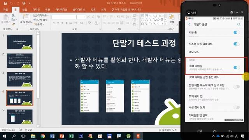Select the oval shape in shapes gallery
This screenshot has width=249, height=140.
[x=162, y=16]
